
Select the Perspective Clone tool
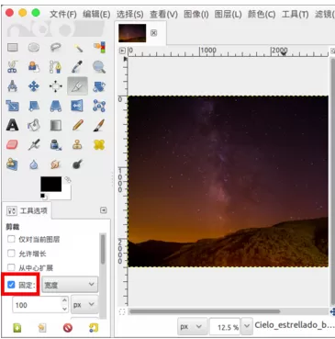tap(13, 164)
